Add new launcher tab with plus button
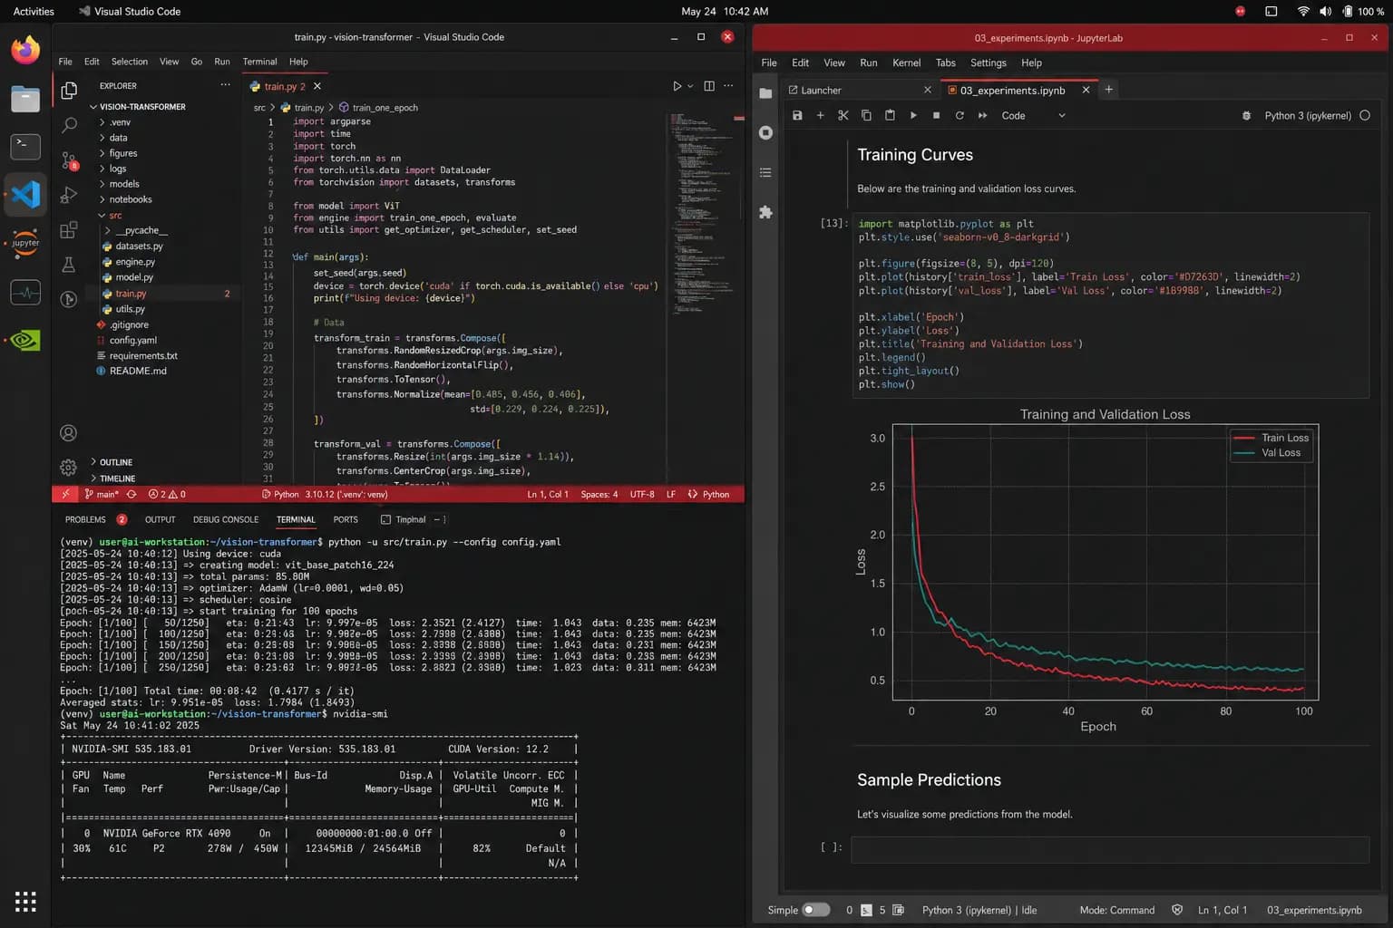 [1108, 89]
